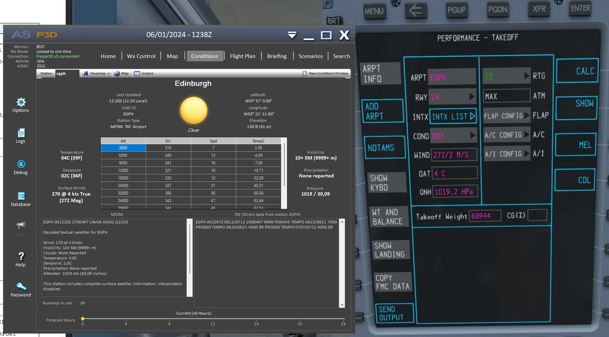Switch to Wx Control tab
This screenshot has width=609, height=337.
point(141,56)
